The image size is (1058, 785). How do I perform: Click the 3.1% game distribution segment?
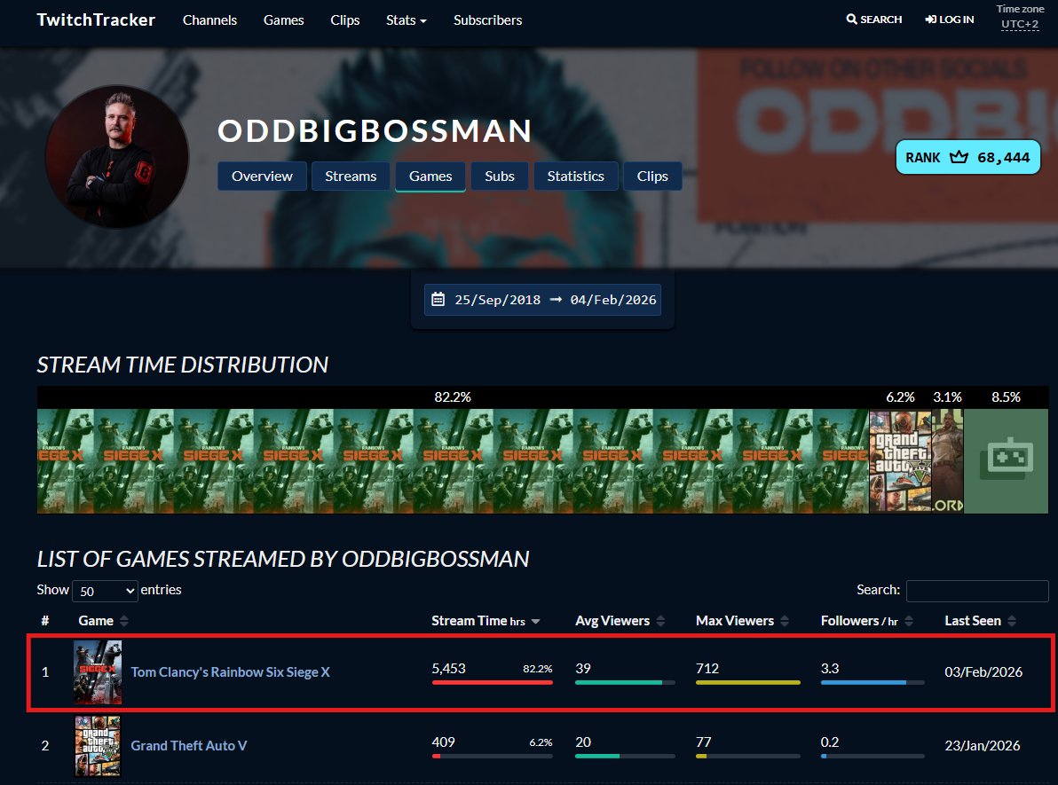(x=947, y=461)
